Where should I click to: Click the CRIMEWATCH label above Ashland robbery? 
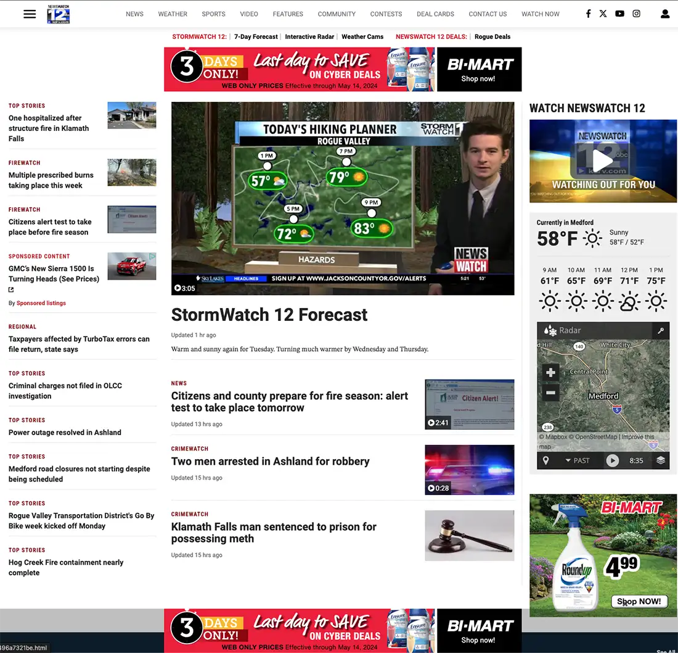(190, 449)
